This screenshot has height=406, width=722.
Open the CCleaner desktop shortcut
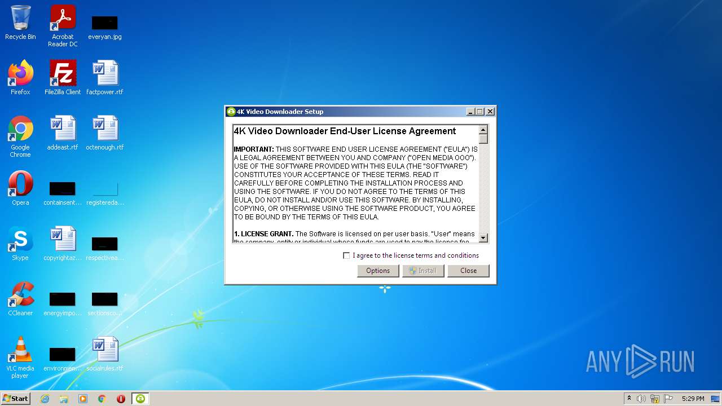point(20,299)
